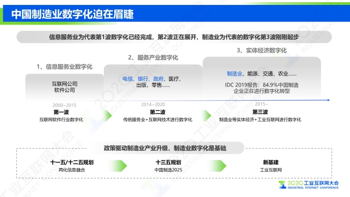Viewport: 350px width, 197px height.
Task: Click the 2020工业互联网大会 logo
Action: (308, 185)
